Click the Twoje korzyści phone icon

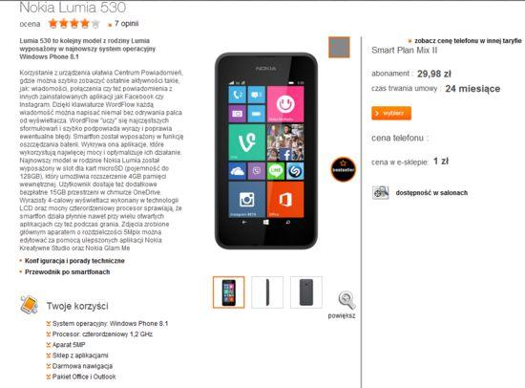[29, 305]
